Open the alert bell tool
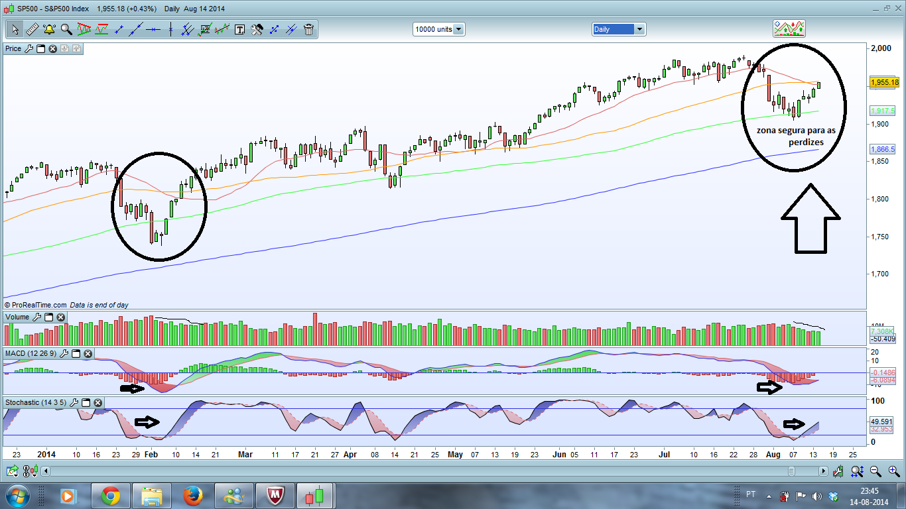 tap(49, 29)
